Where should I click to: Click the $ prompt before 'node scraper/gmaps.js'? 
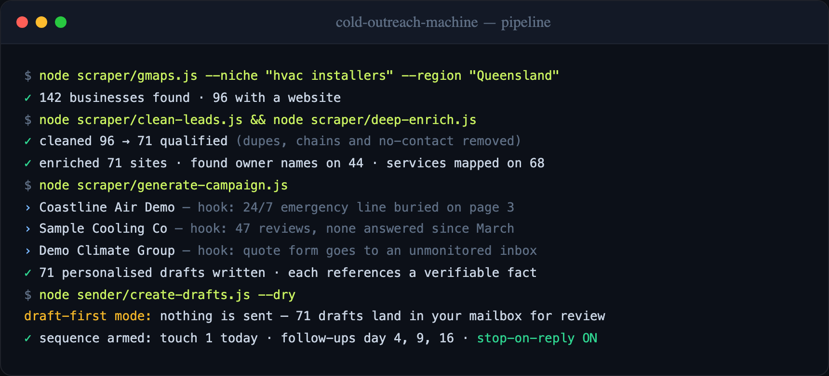tap(28, 75)
